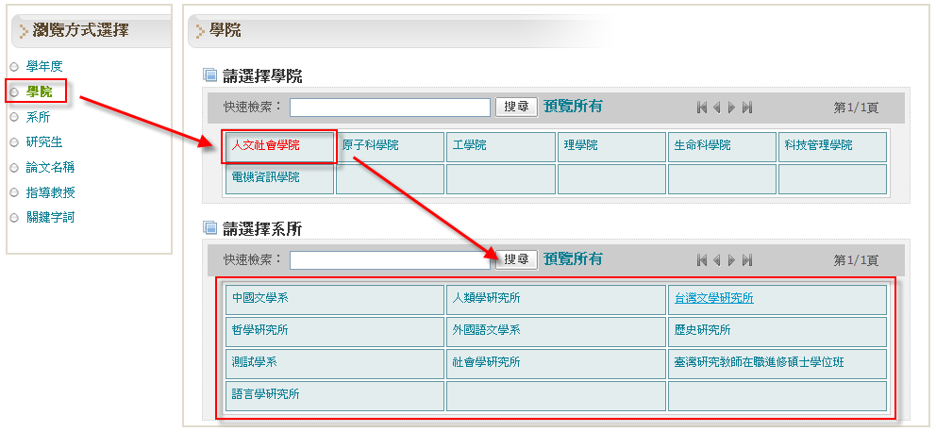Image resolution: width=936 pixels, height=432 pixels.
Task: Open the 台灣文學研究所 department link
Action: pos(713,299)
